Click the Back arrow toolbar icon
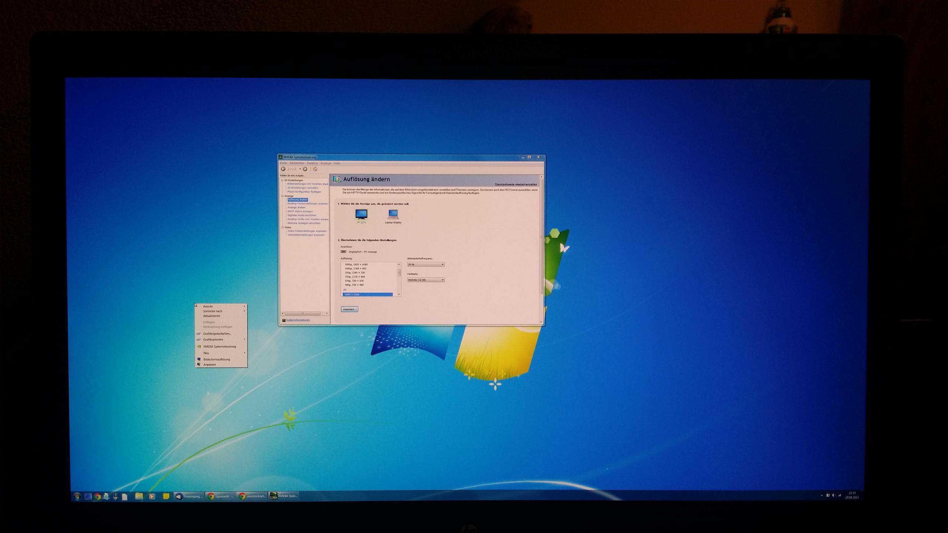This screenshot has height=533, width=948. [283, 169]
